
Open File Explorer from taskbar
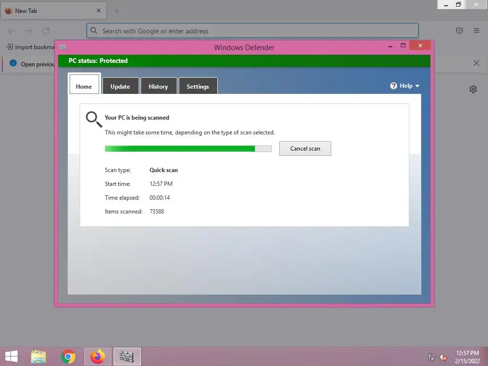[39, 356]
